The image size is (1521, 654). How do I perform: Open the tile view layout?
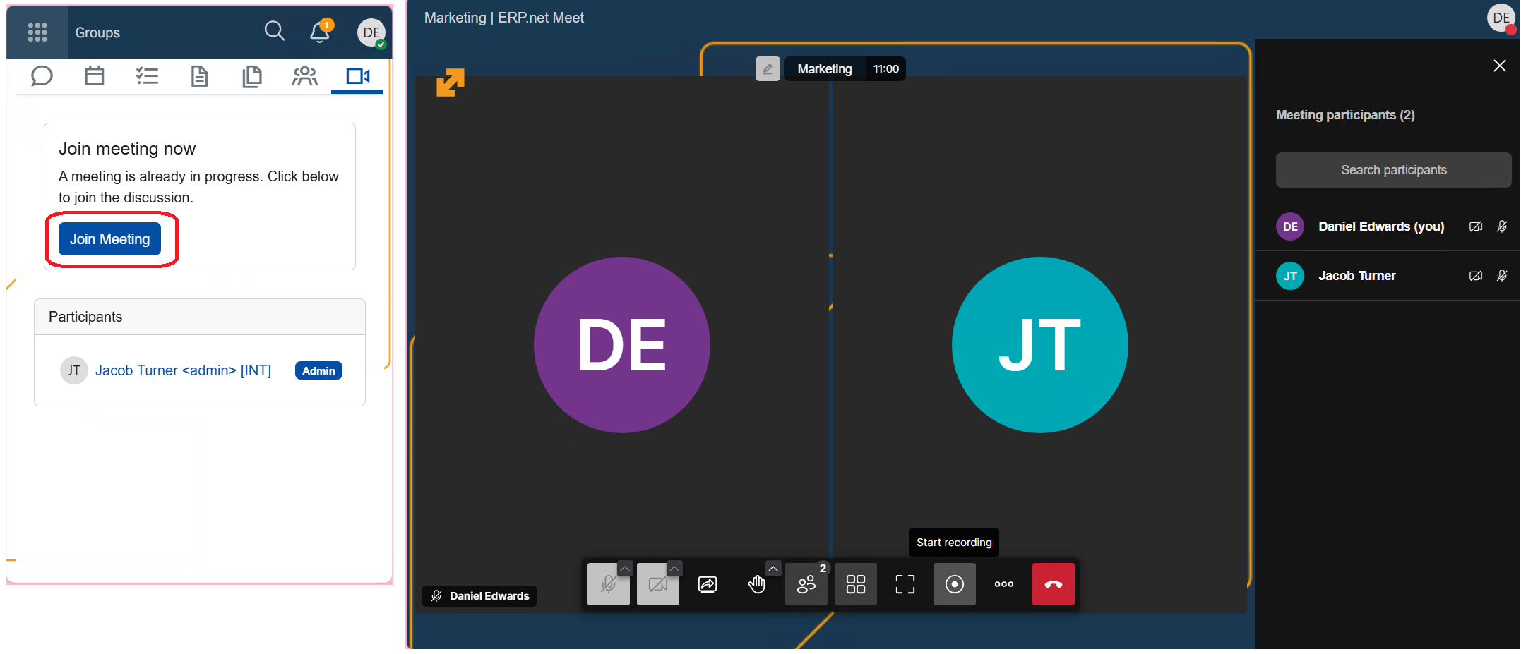point(855,584)
